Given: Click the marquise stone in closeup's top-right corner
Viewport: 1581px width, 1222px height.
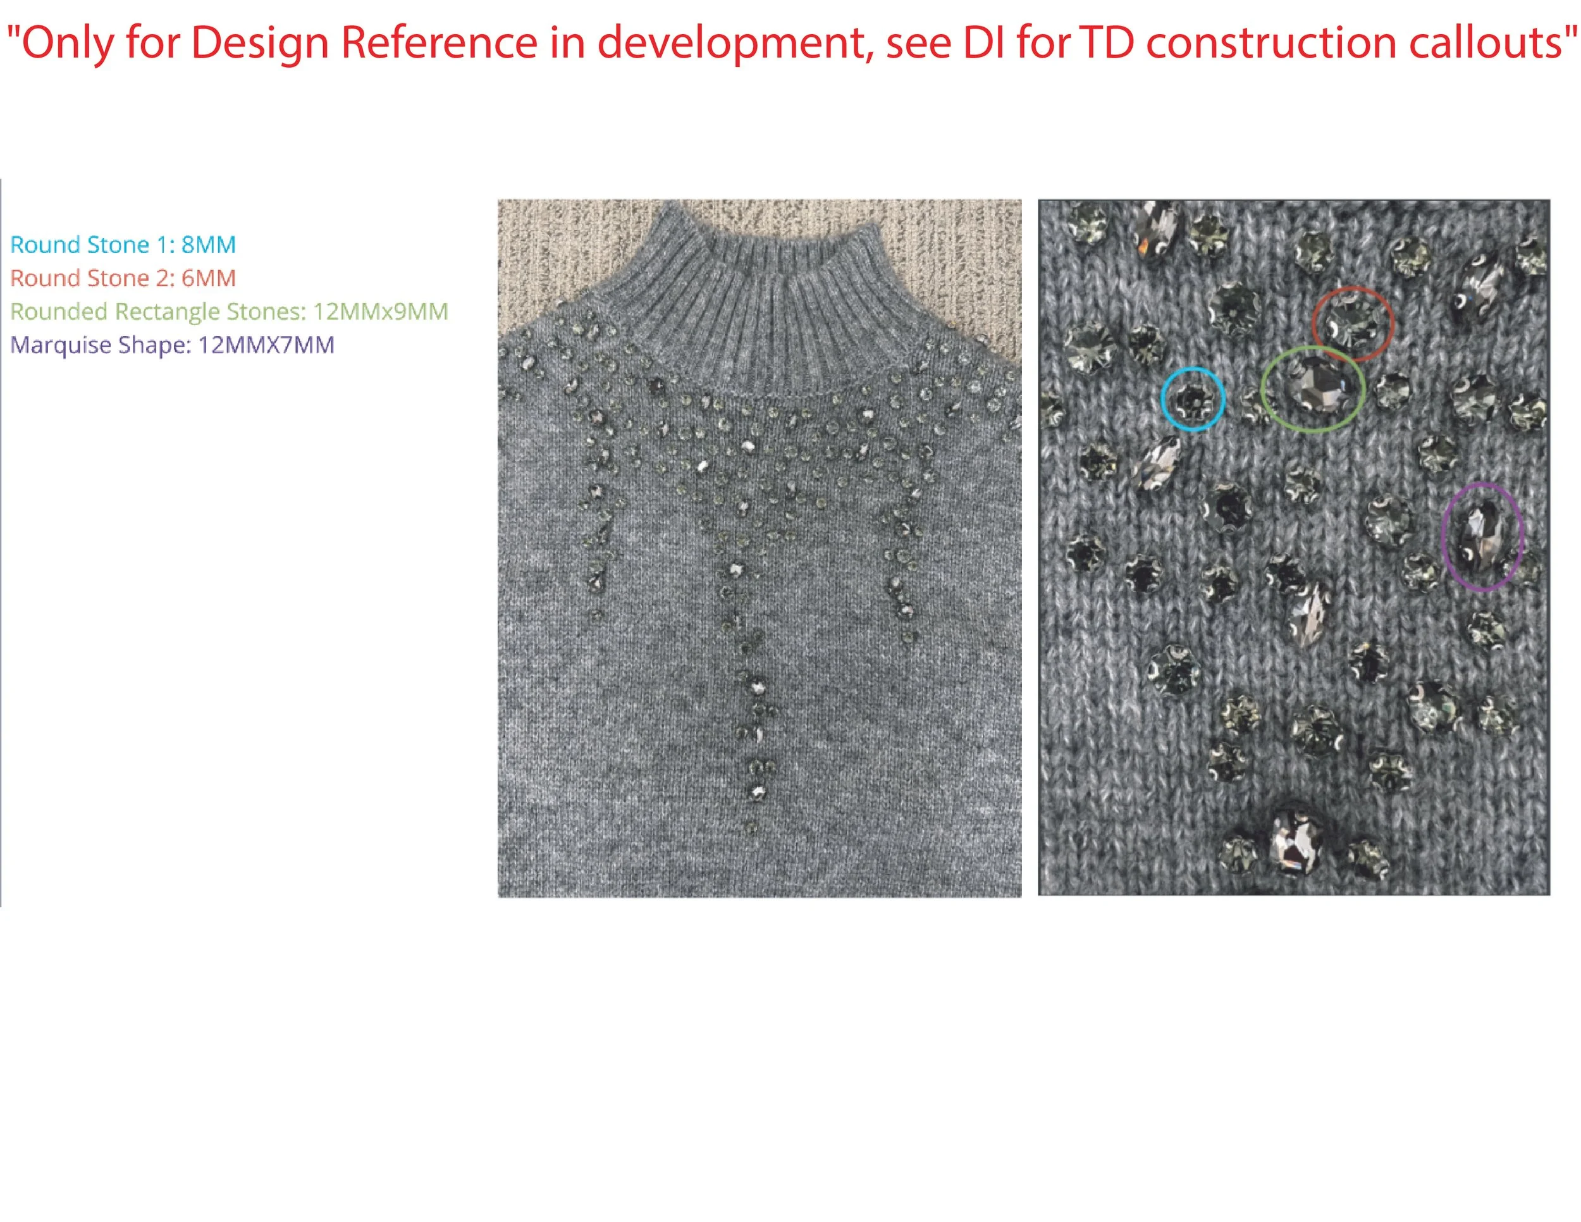Looking at the screenshot, I should pos(1480,286).
